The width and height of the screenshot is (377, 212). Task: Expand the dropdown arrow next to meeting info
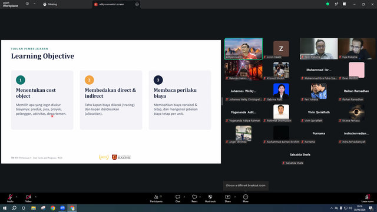[x=34, y=4]
